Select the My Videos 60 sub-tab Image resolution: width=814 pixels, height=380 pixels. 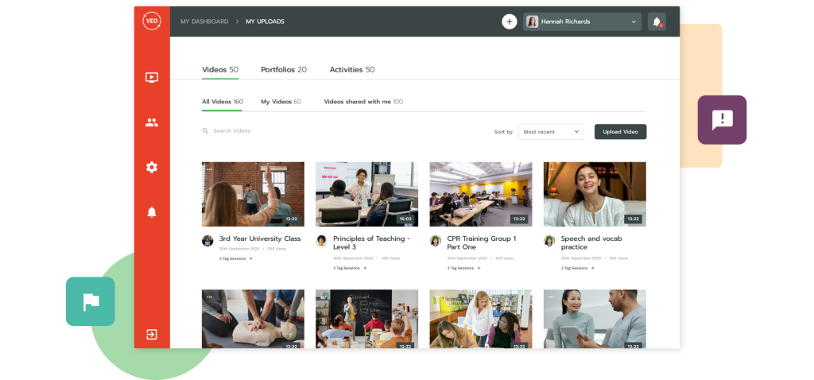[x=281, y=102]
